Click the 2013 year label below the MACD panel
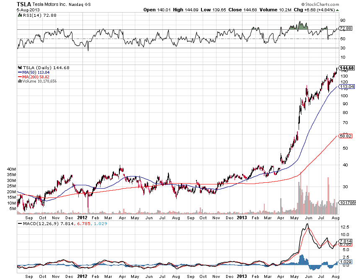356x280 pixels. click(242, 276)
